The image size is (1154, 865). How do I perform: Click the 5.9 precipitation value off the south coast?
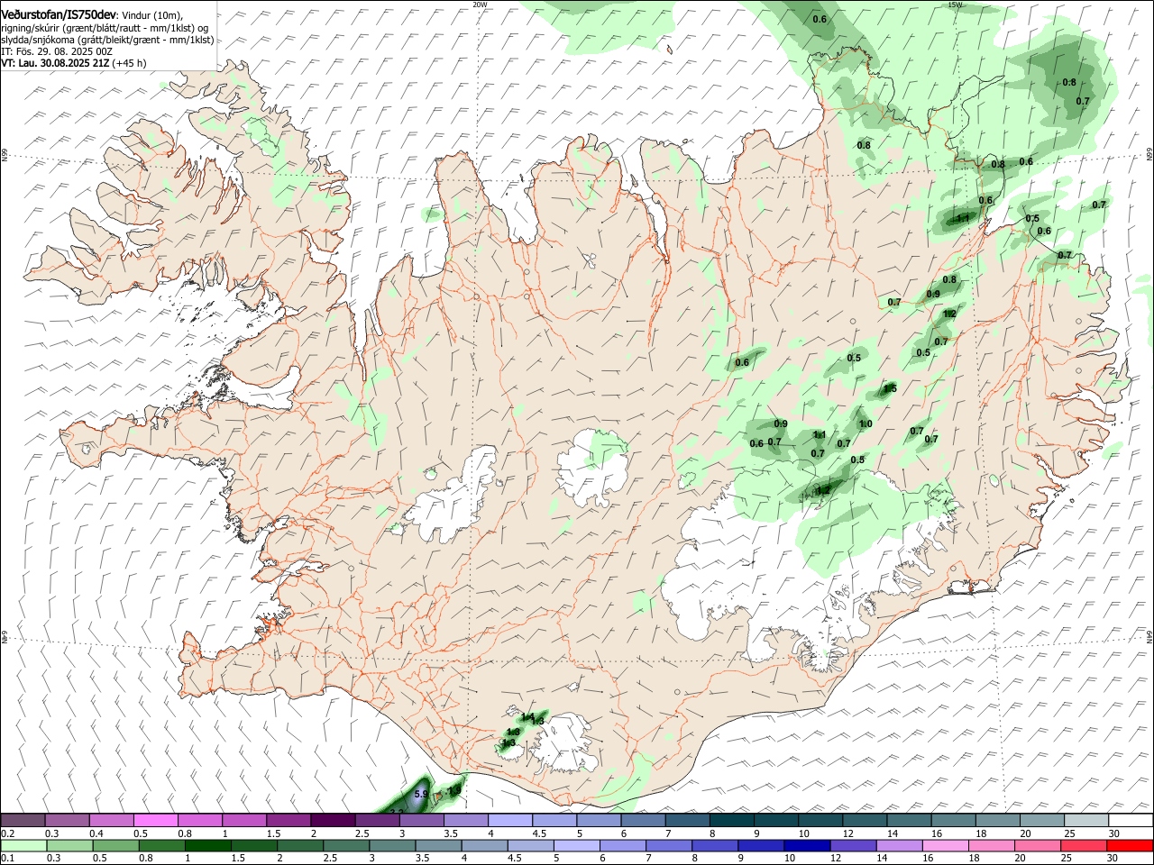(x=420, y=795)
